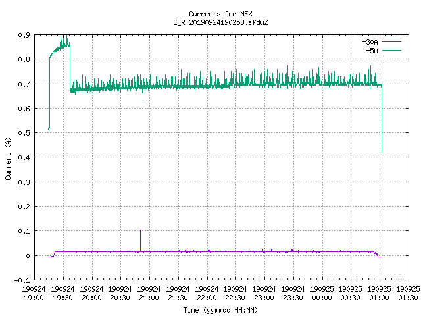Click the 190924 20:30 time tick label
421x316 pixels.
(x=120, y=293)
